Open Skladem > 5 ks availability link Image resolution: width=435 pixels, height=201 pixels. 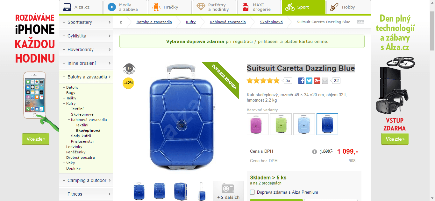(268, 178)
